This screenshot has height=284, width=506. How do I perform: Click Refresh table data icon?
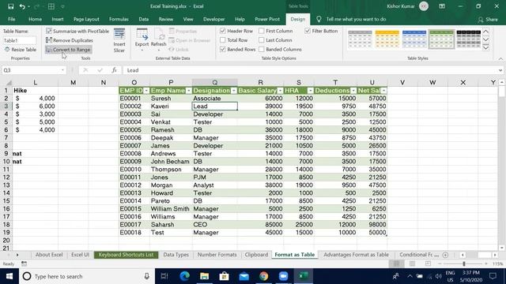click(x=158, y=40)
